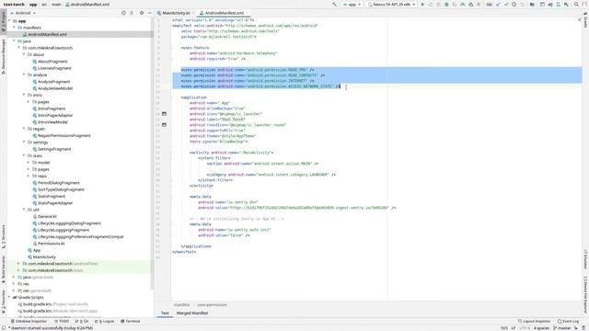
Task: Collapse the stats package
Action: [x=24, y=155]
